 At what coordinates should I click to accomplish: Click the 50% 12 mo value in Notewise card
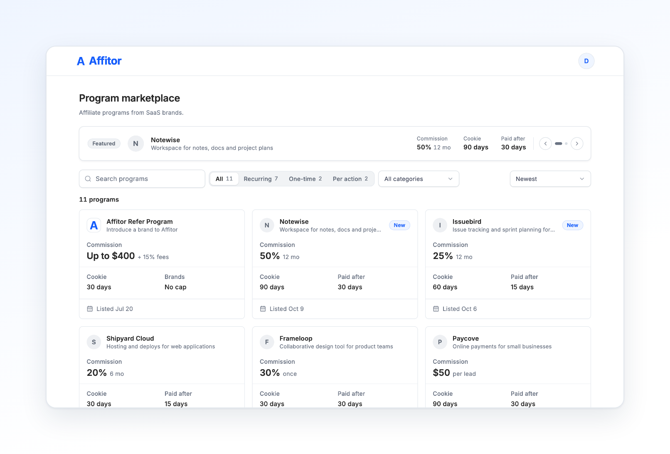[x=280, y=256]
